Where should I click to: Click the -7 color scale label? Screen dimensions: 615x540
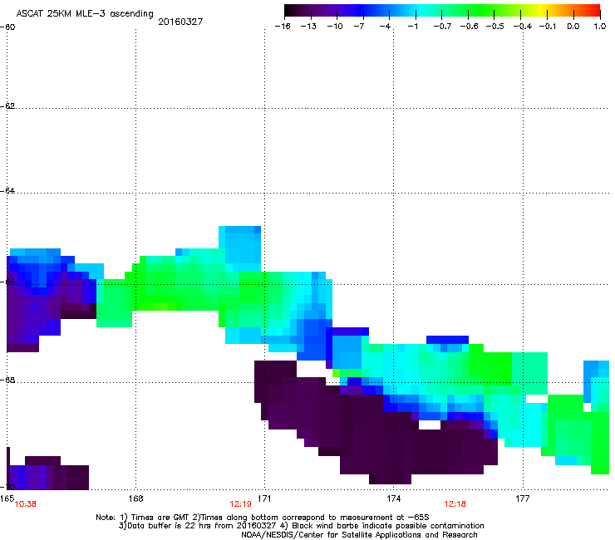359,27
